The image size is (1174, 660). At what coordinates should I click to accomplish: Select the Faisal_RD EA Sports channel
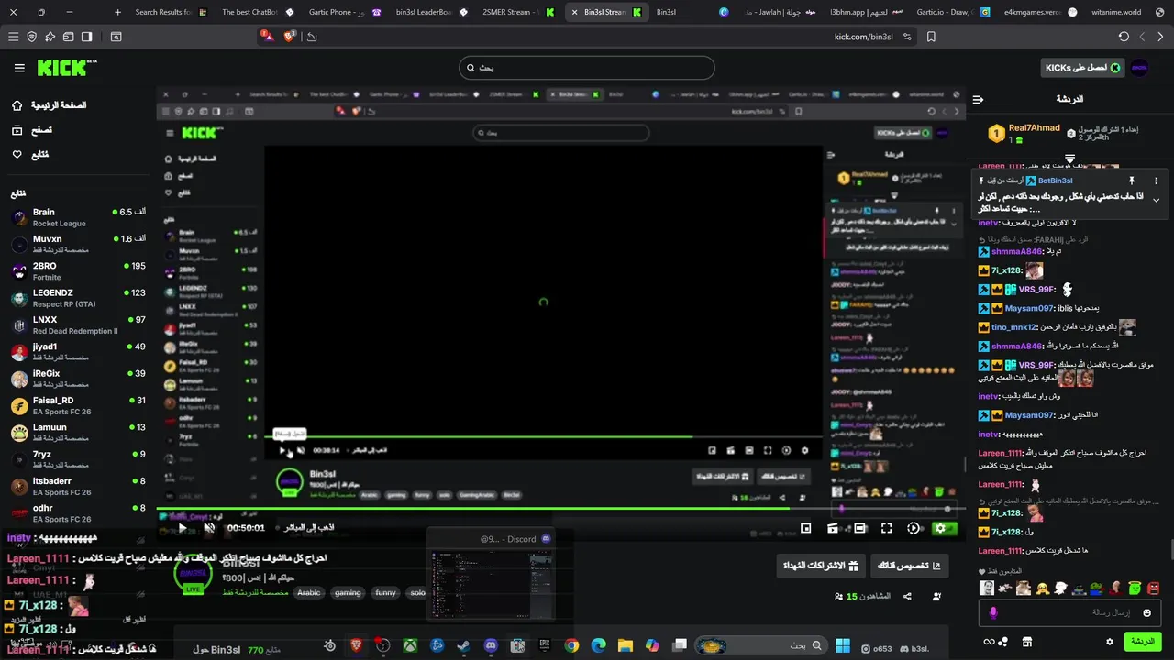pos(78,405)
